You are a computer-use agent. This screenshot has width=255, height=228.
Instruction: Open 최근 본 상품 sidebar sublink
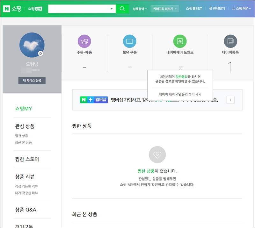coord(23,142)
